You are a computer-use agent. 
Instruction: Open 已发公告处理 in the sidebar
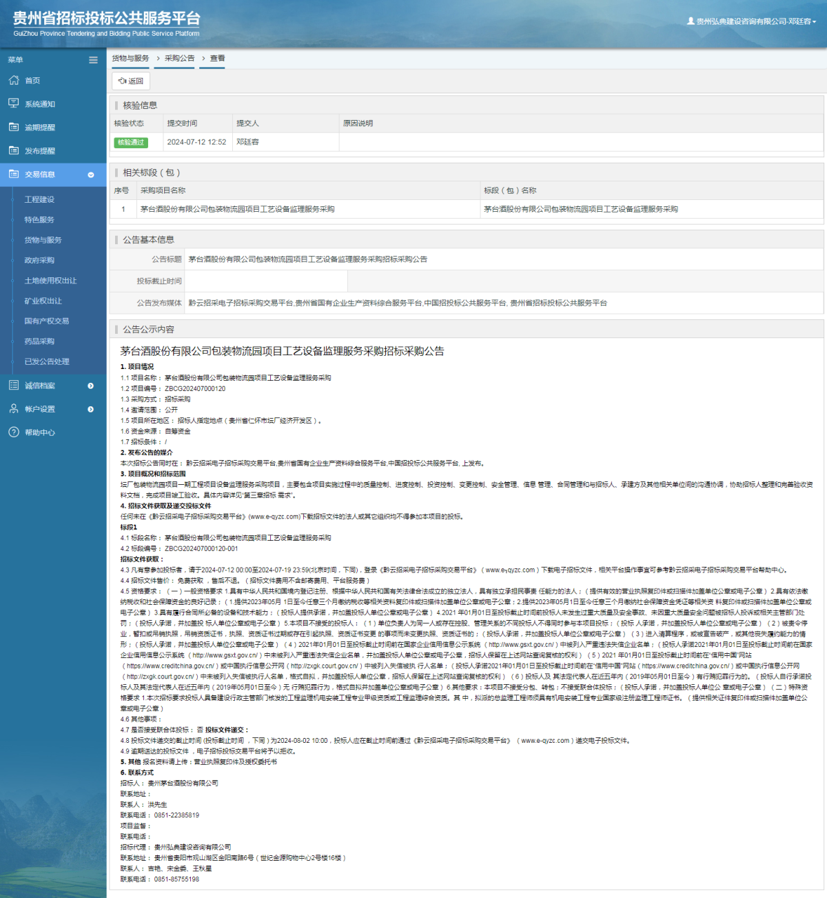click(x=47, y=361)
